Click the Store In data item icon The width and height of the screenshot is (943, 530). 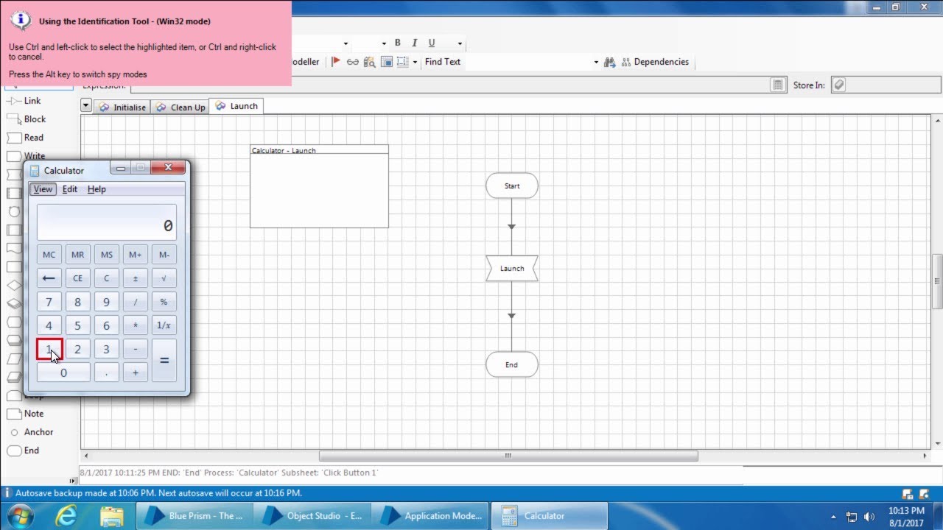[x=838, y=85]
